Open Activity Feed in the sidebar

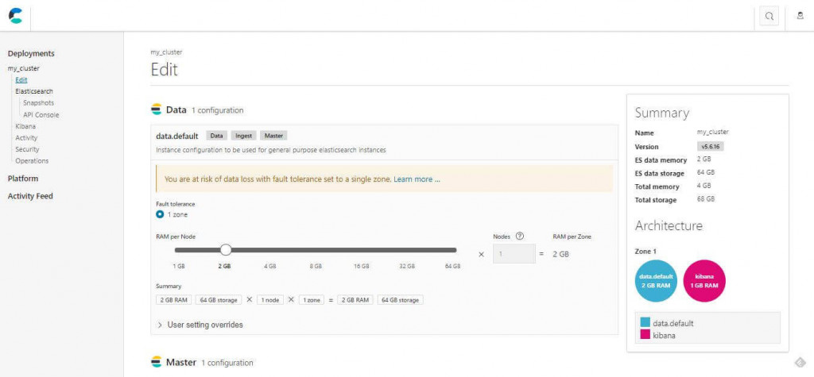(x=30, y=196)
